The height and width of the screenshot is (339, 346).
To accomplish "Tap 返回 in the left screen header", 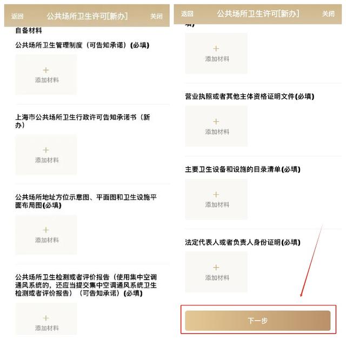I will [x=17, y=16].
